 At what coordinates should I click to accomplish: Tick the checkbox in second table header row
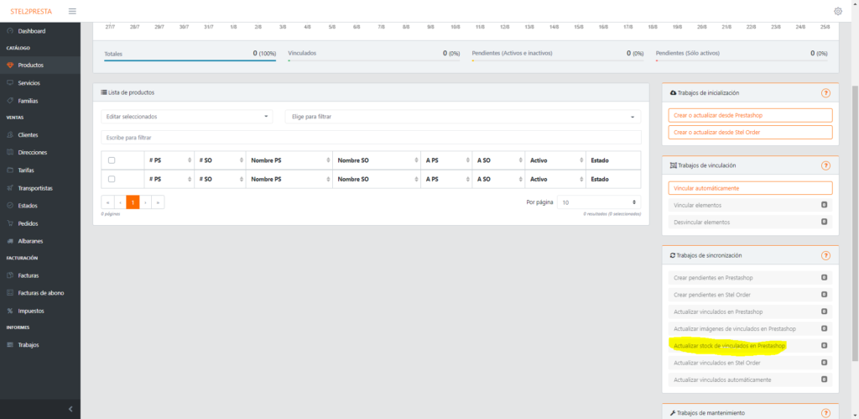click(x=112, y=179)
